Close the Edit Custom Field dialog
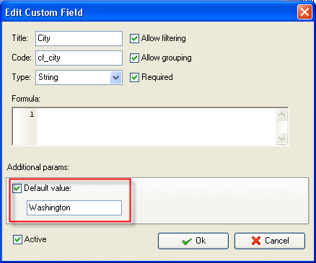Viewport: 316px width, 263px height. [x=304, y=12]
